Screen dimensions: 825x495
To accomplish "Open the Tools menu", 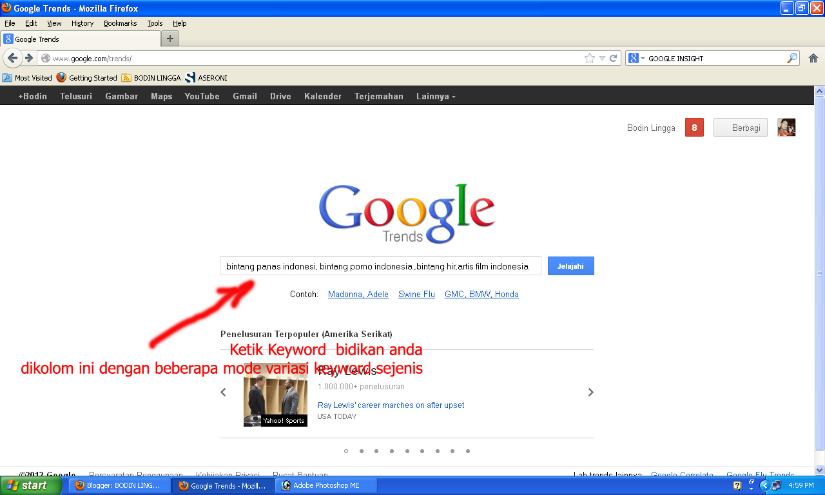I will pos(155,23).
